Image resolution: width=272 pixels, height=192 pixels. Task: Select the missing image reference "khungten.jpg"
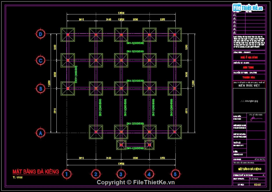click(x=249, y=101)
